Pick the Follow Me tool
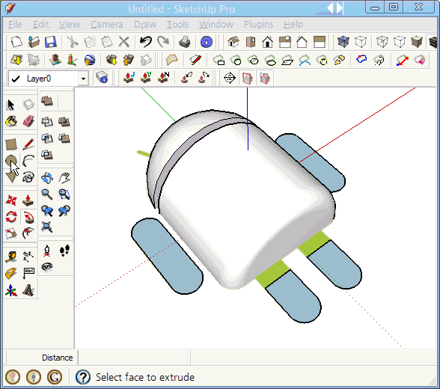The width and height of the screenshot is (440, 389). coord(28,217)
